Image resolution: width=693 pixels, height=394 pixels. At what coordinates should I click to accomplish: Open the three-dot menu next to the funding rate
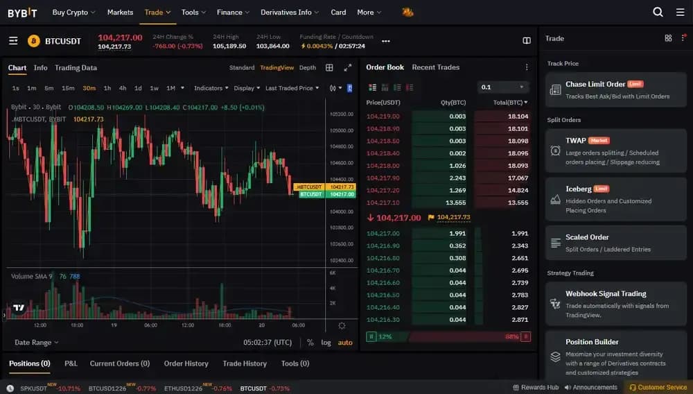tap(386, 41)
